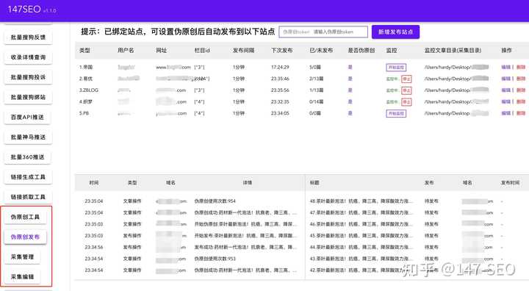529x291 pixels.
Task: Click the 23:32:35 next publish time
Action: (x=280, y=101)
